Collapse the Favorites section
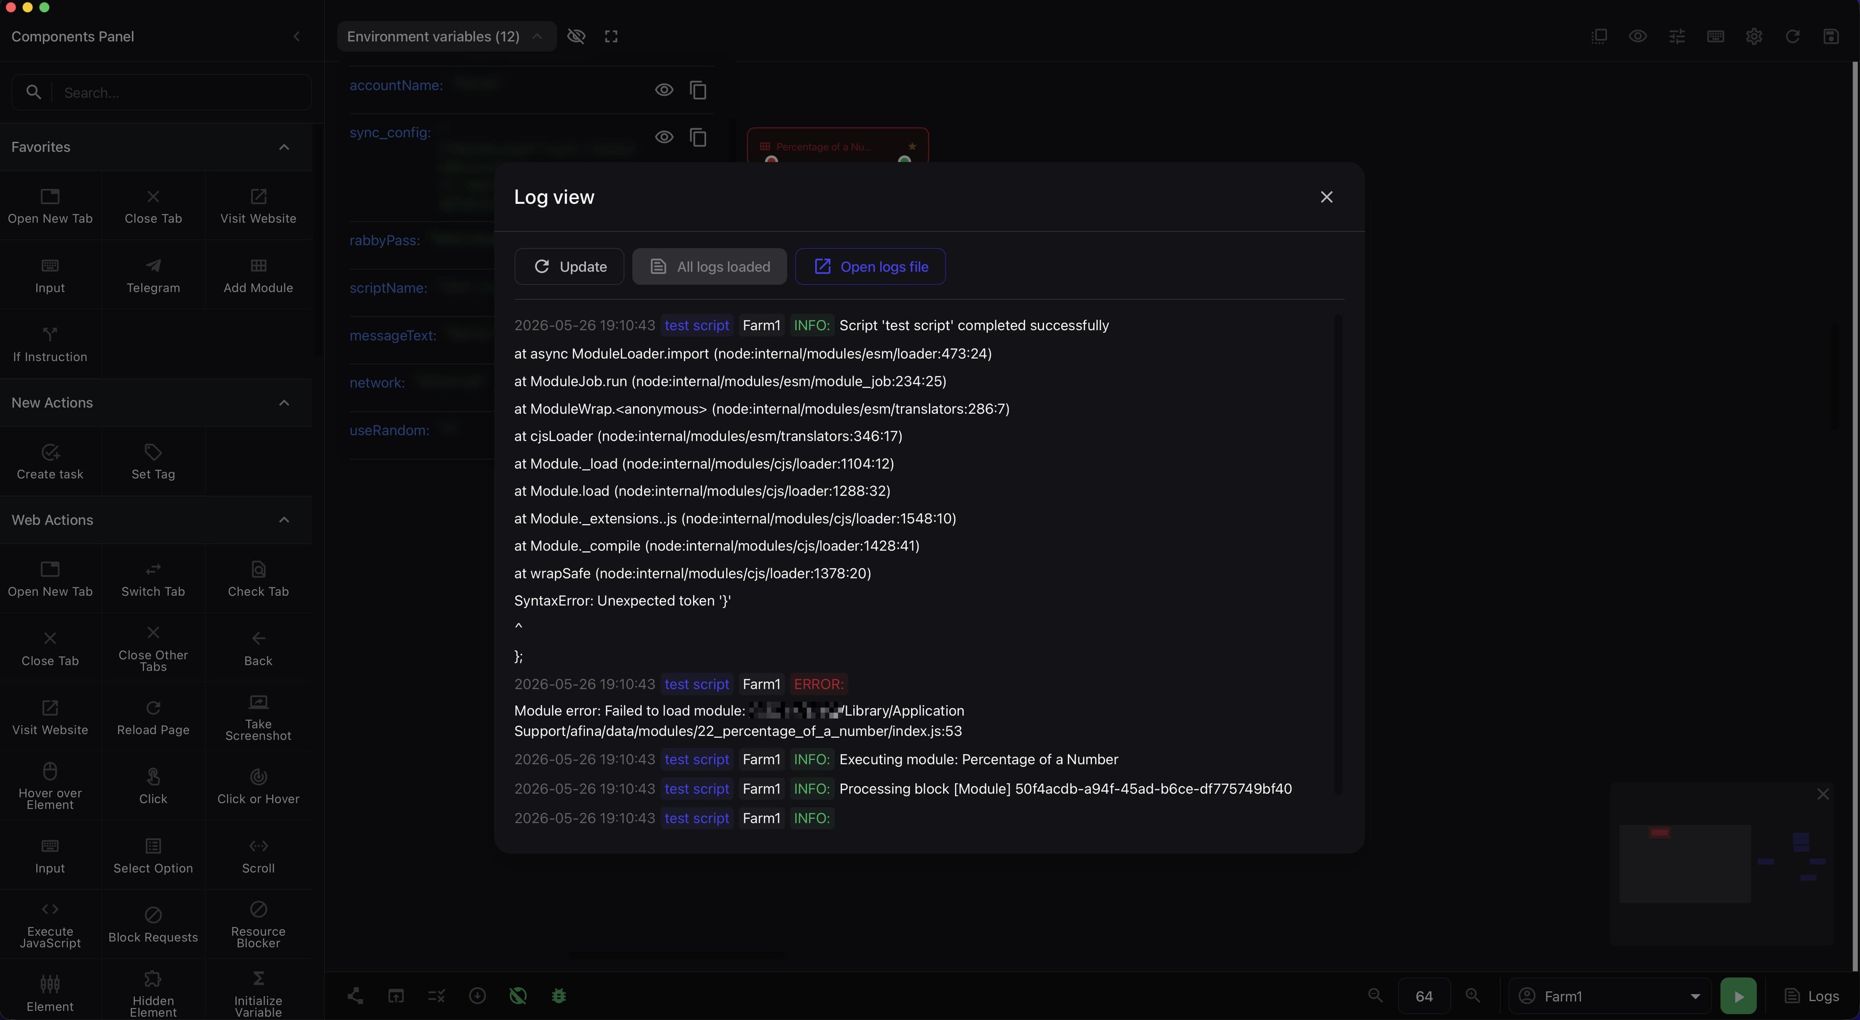The image size is (1860, 1020). tap(284, 147)
